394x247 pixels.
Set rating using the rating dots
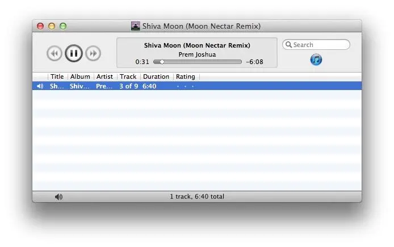point(185,87)
